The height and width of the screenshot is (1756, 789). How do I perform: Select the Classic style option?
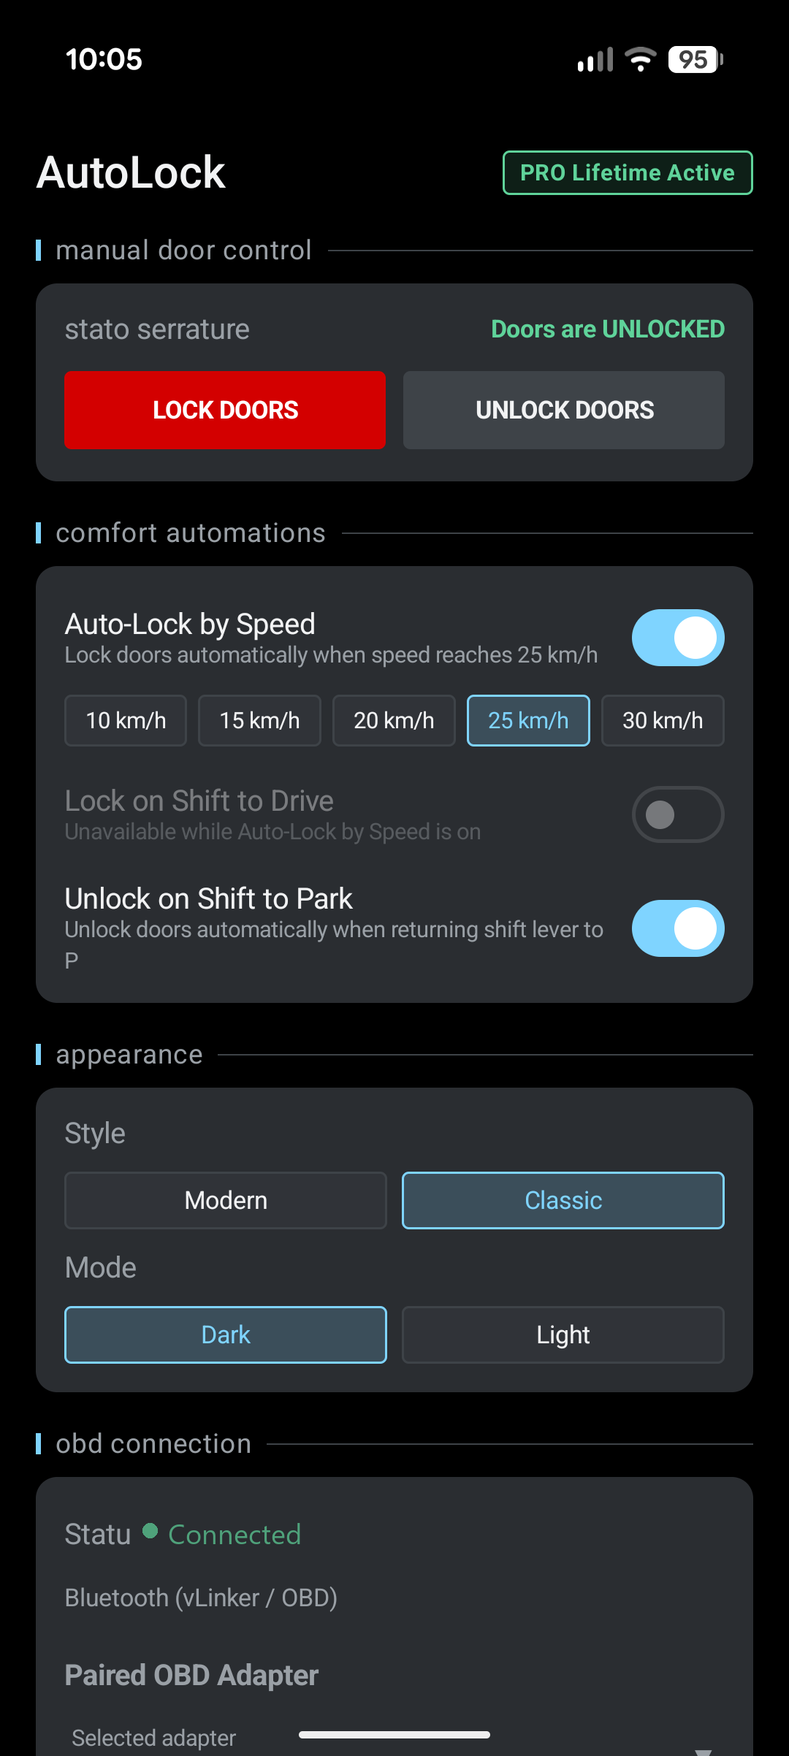pyautogui.click(x=563, y=1200)
